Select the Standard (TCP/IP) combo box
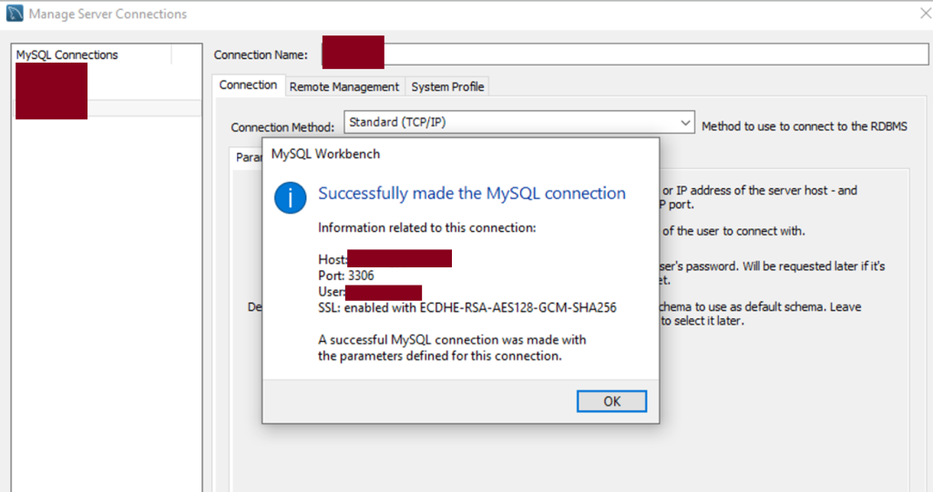Screen dimensions: 933x492 coord(518,122)
